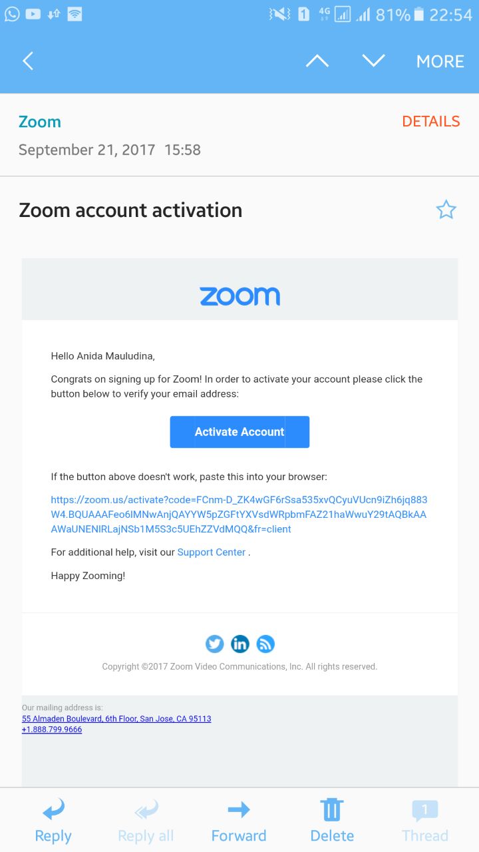This screenshot has height=852, width=479.
Task: Tap the Almaden Boulevard mailing address
Action: point(116,719)
